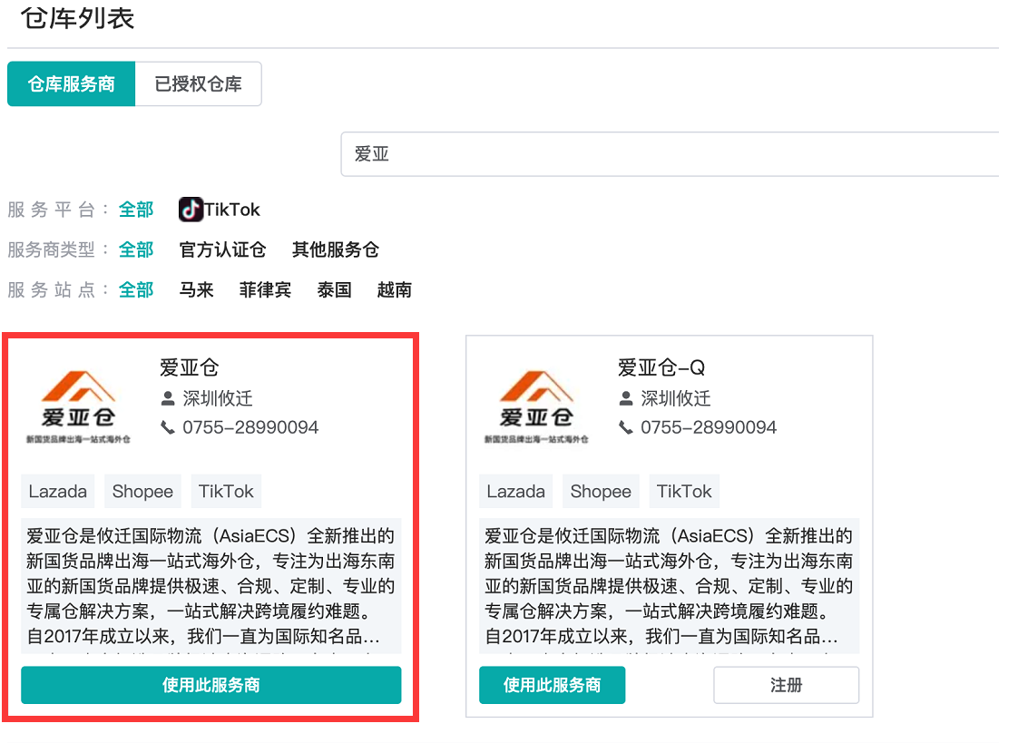Filter service site by 马来
1018x743 pixels.
(196, 289)
